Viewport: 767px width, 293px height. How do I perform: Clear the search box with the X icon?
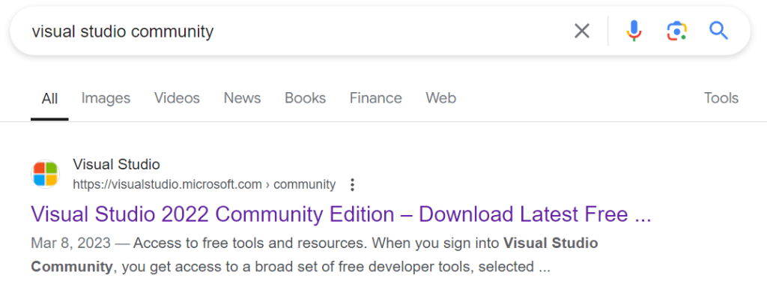[x=581, y=31]
